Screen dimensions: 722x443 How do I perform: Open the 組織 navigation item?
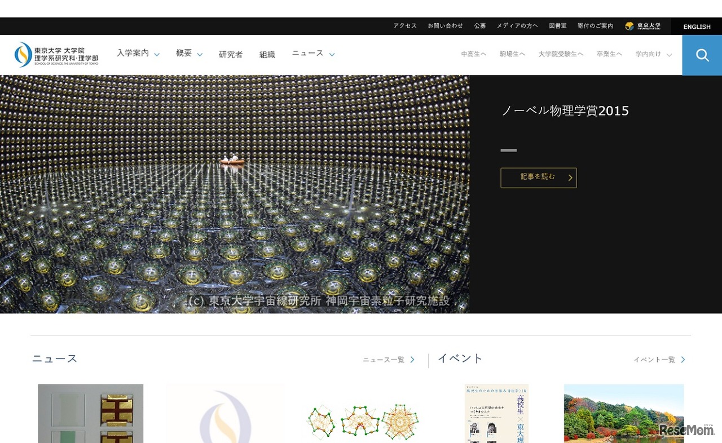point(266,55)
